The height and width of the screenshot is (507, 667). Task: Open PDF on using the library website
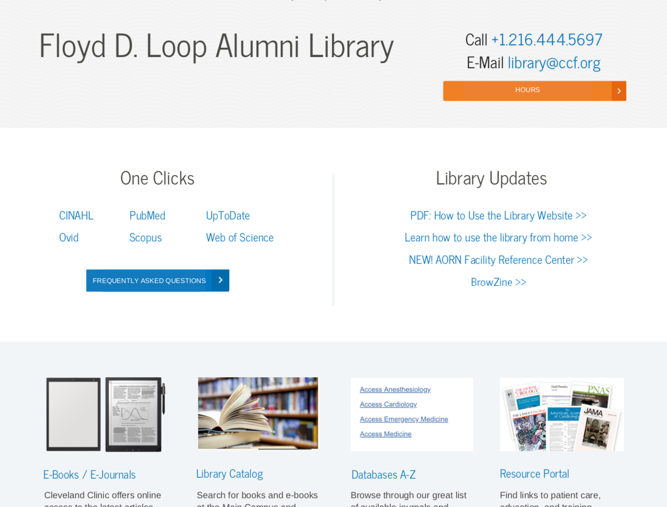pos(498,216)
